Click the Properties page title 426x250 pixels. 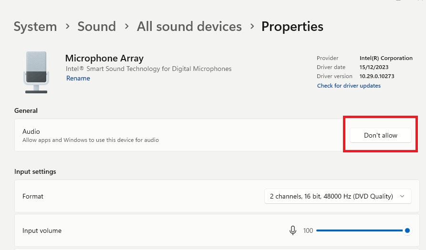point(292,27)
